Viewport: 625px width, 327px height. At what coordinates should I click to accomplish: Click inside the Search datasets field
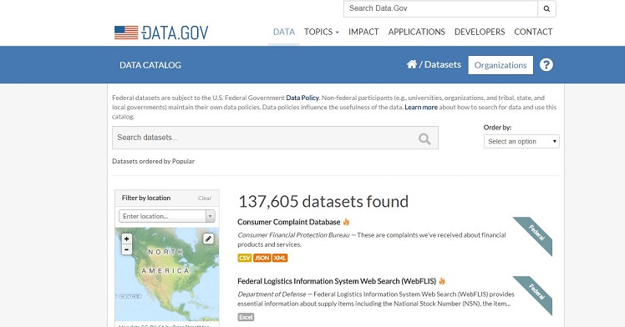(265, 138)
